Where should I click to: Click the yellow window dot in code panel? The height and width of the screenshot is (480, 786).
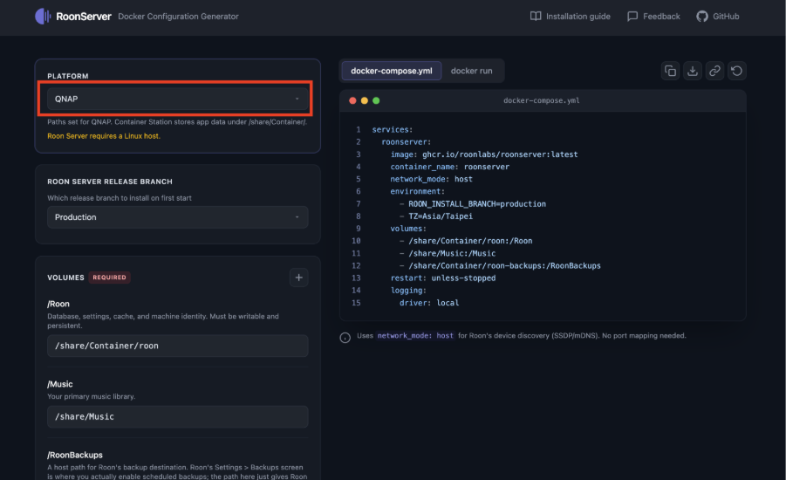365,100
